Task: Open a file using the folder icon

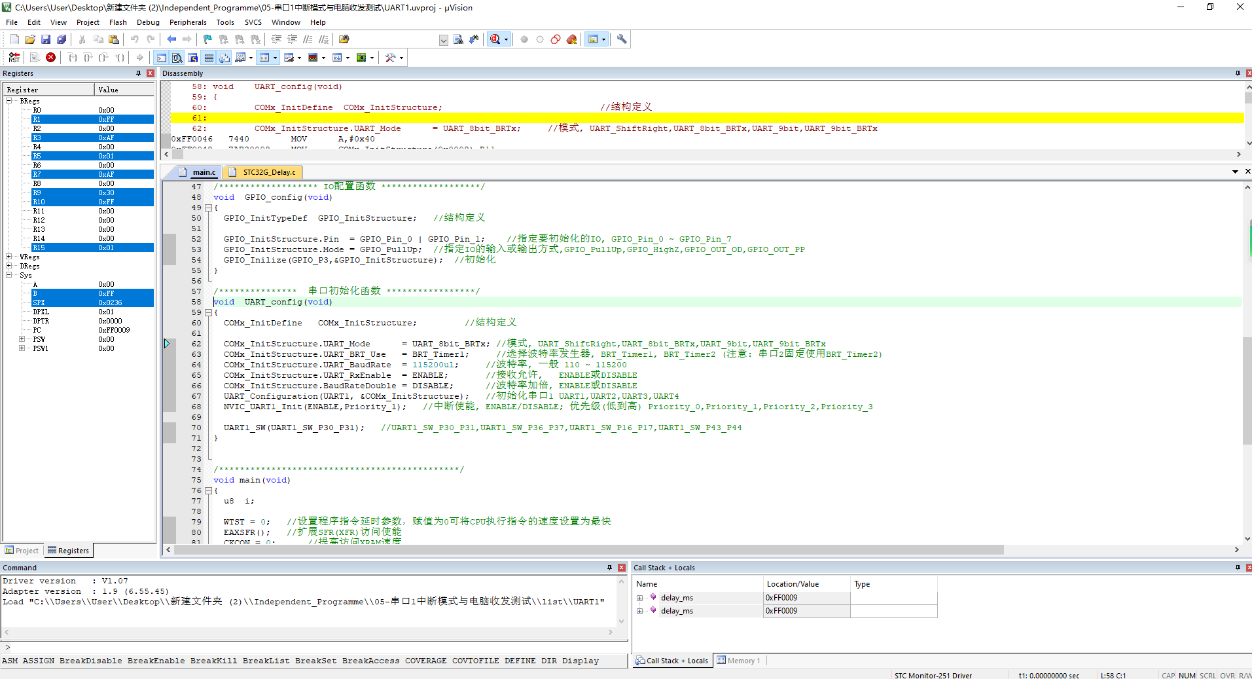Action: [30, 39]
